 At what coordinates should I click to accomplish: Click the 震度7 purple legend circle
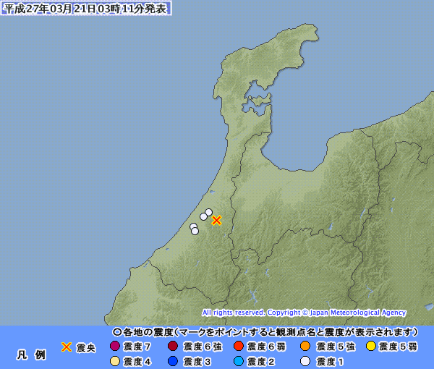115,346
